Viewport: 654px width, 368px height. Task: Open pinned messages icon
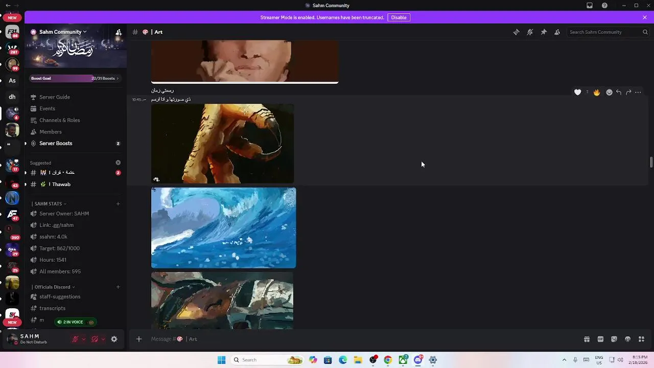click(x=544, y=32)
